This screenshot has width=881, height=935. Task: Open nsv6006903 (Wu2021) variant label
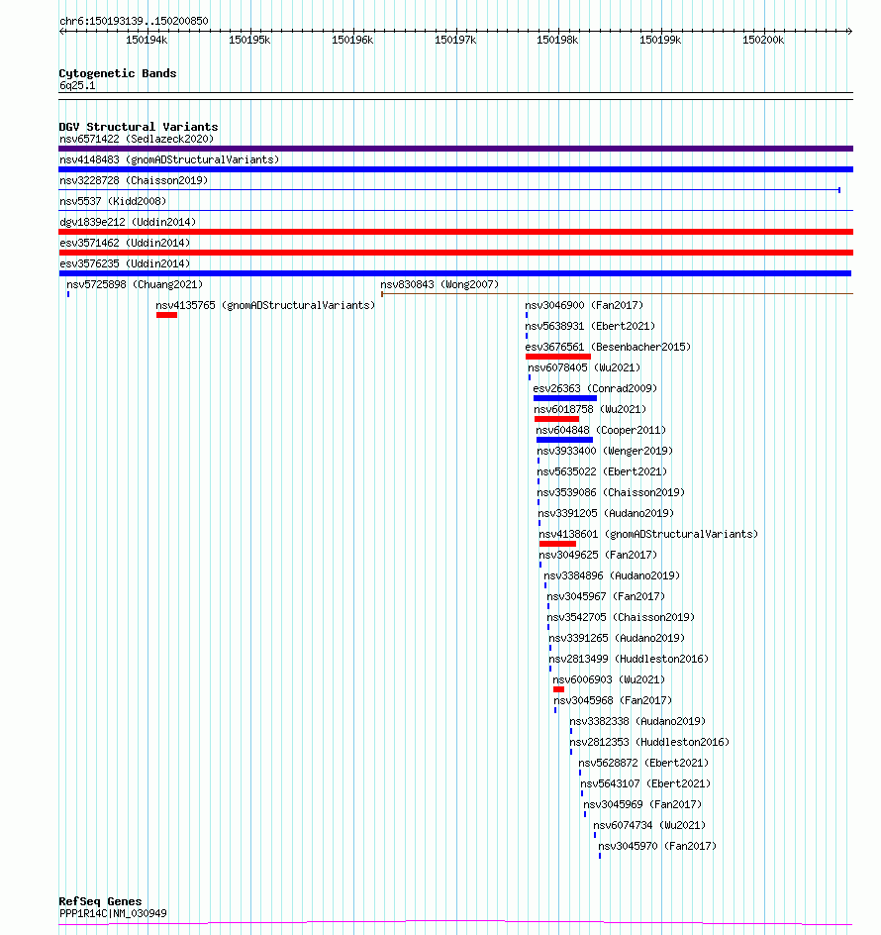click(609, 681)
